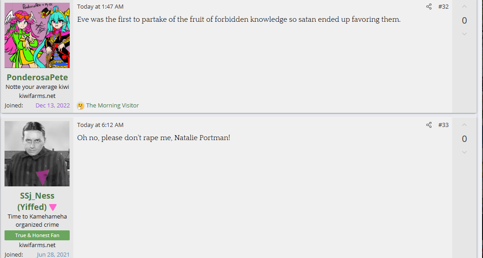This screenshot has width=483, height=258.
Task: Click the pink triangle beside SSj_Ness (Yiffed)
Action: (x=53, y=207)
